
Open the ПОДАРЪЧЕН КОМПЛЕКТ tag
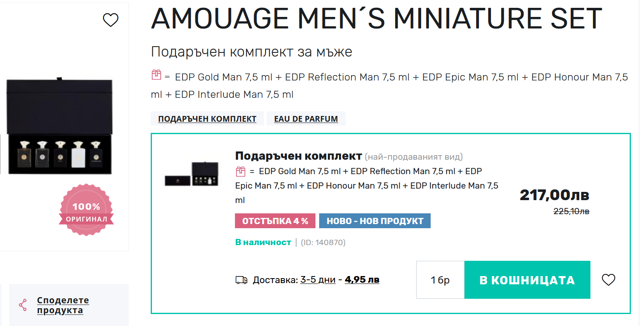click(x=207, y=119)
